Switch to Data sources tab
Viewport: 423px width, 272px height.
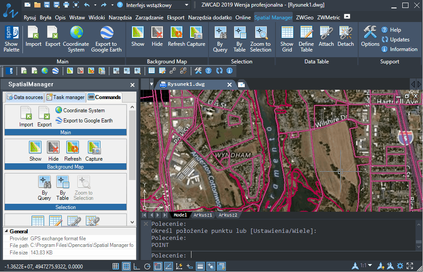(25, 97)
